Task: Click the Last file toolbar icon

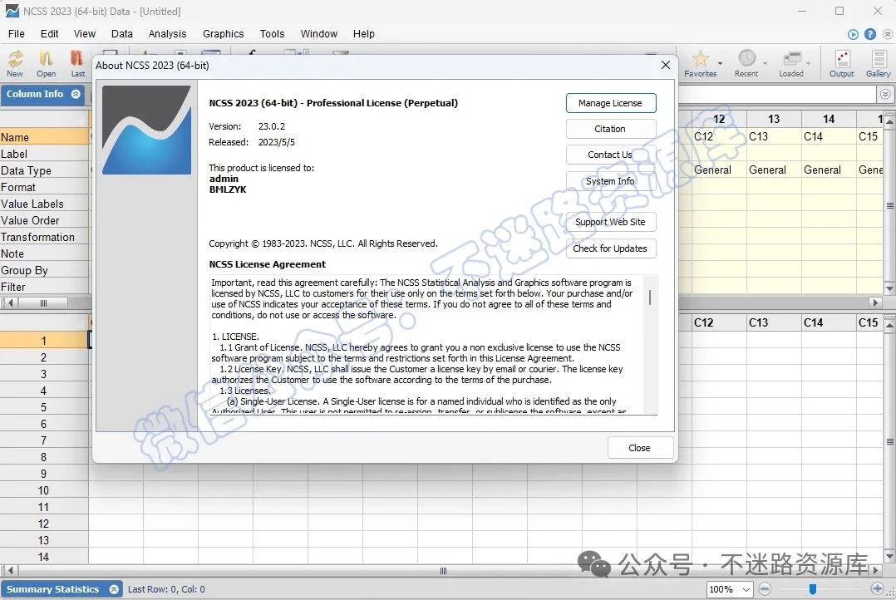Action: (x=77, y=63)
